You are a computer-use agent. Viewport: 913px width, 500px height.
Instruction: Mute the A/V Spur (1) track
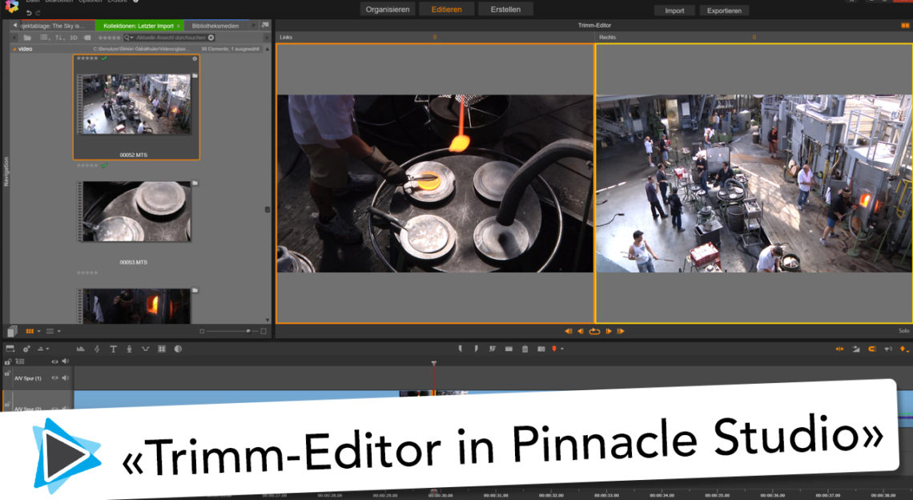tap(65, 378)
